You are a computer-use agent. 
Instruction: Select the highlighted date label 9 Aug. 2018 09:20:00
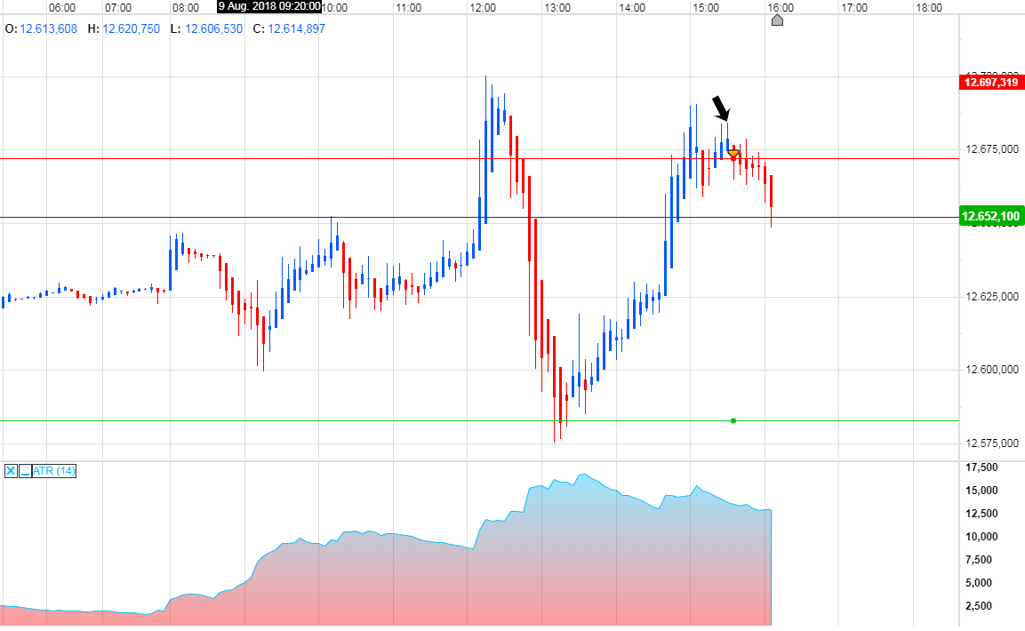point(268,7)
